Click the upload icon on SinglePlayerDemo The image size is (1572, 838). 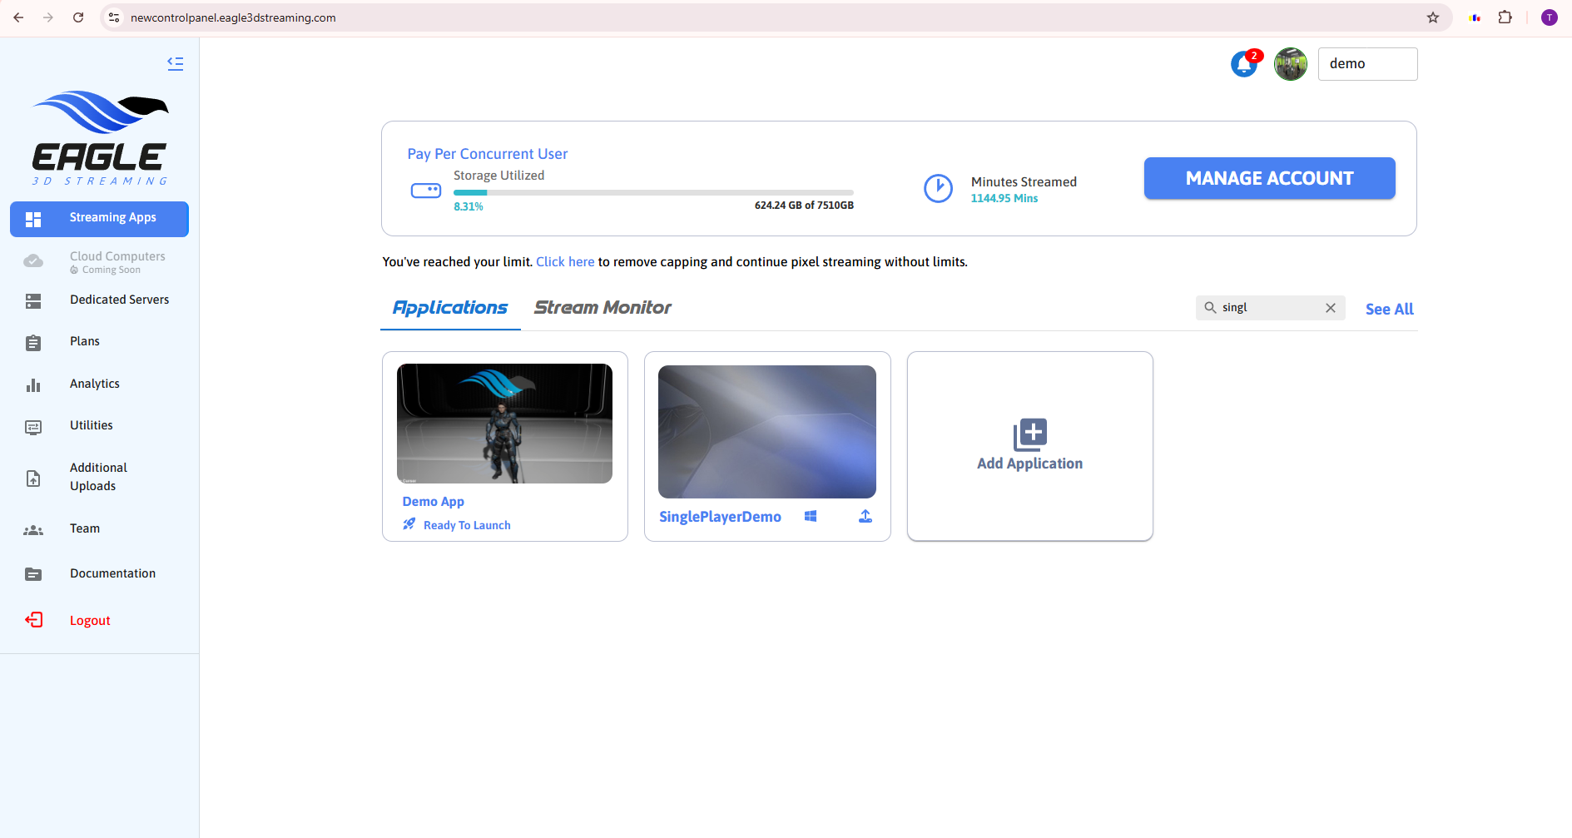[x=865, y=516]
